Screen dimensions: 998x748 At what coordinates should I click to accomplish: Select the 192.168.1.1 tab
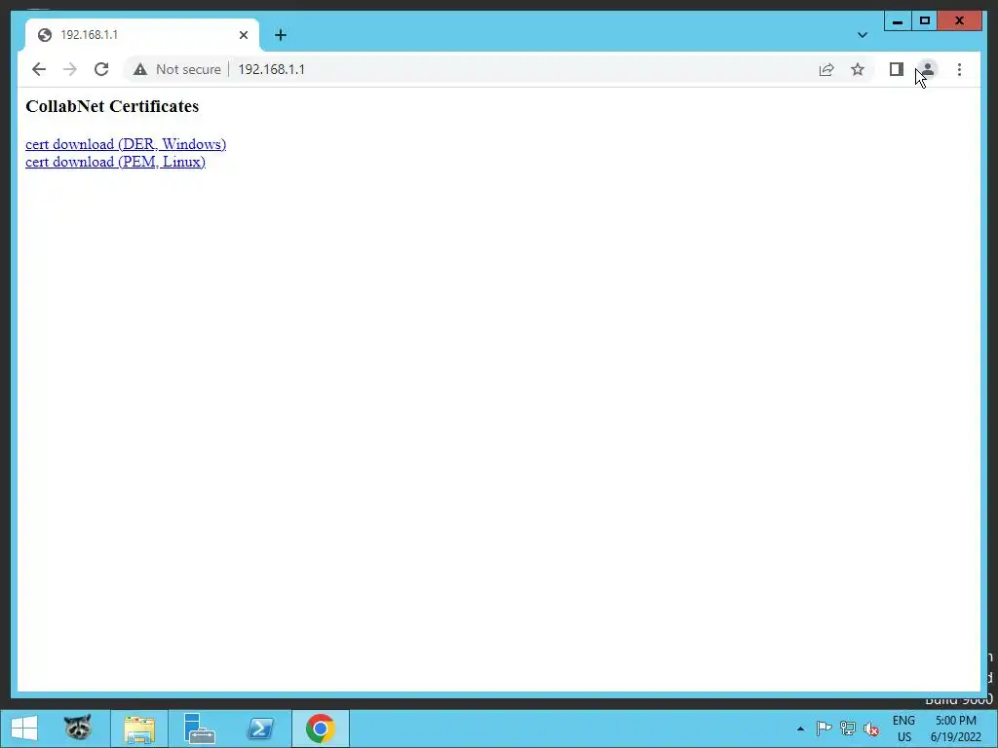click(142, 35)
